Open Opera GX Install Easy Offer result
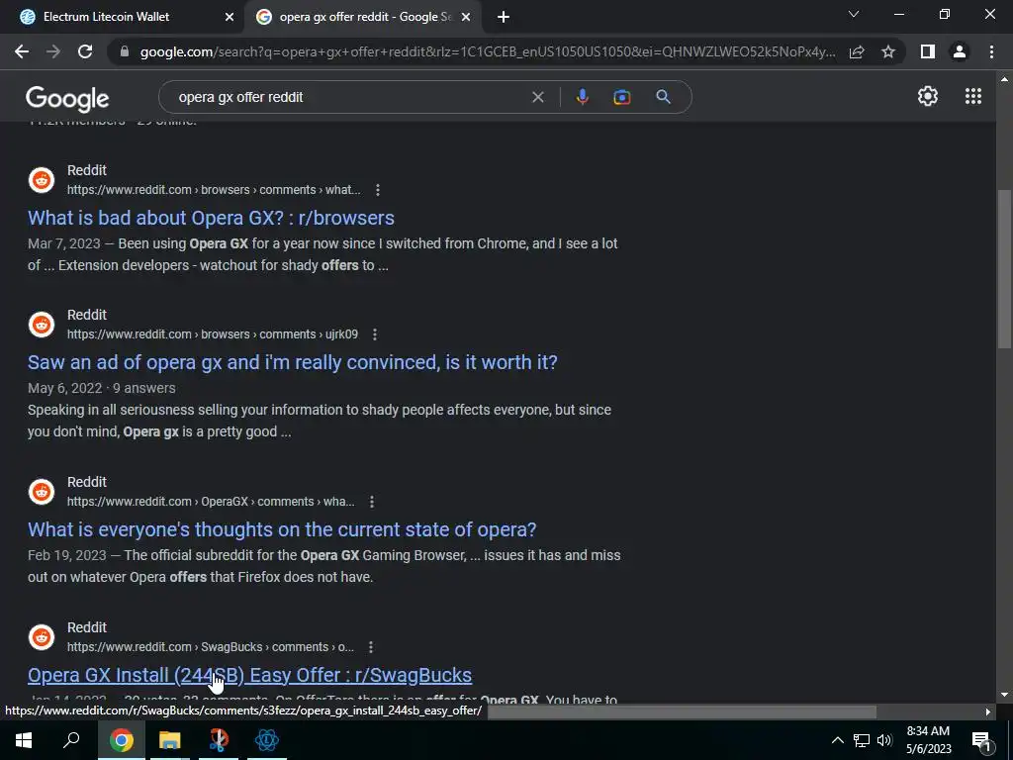Image resolution: width=1013 pixels, height=760 pixels. 249,675
